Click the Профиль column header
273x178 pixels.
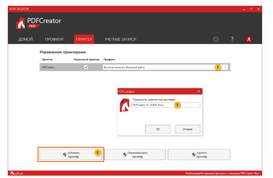click(x=109, y=60)
